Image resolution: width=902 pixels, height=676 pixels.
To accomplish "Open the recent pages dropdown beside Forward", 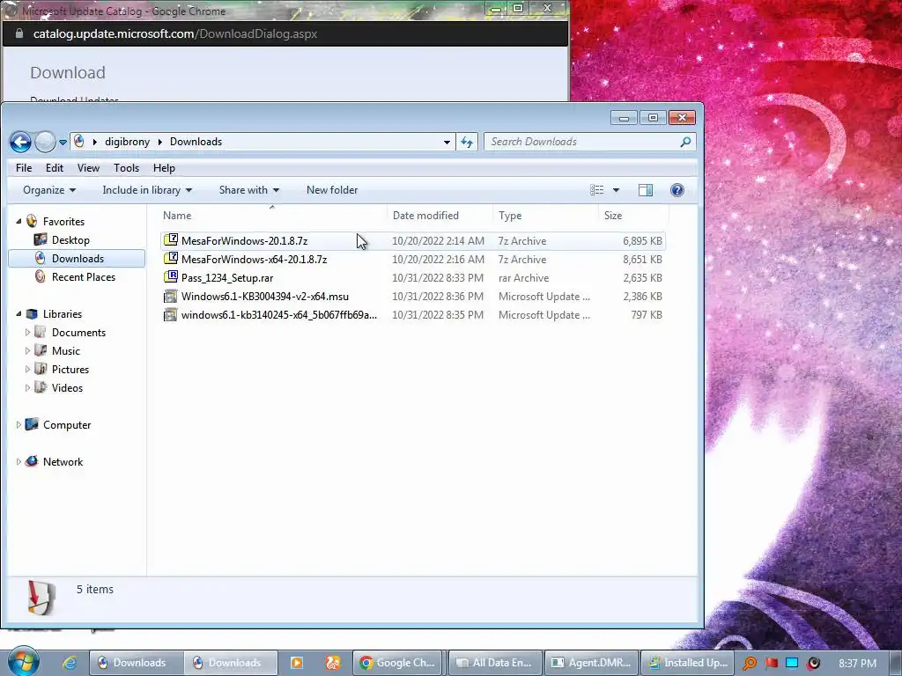I will (63, 142).
